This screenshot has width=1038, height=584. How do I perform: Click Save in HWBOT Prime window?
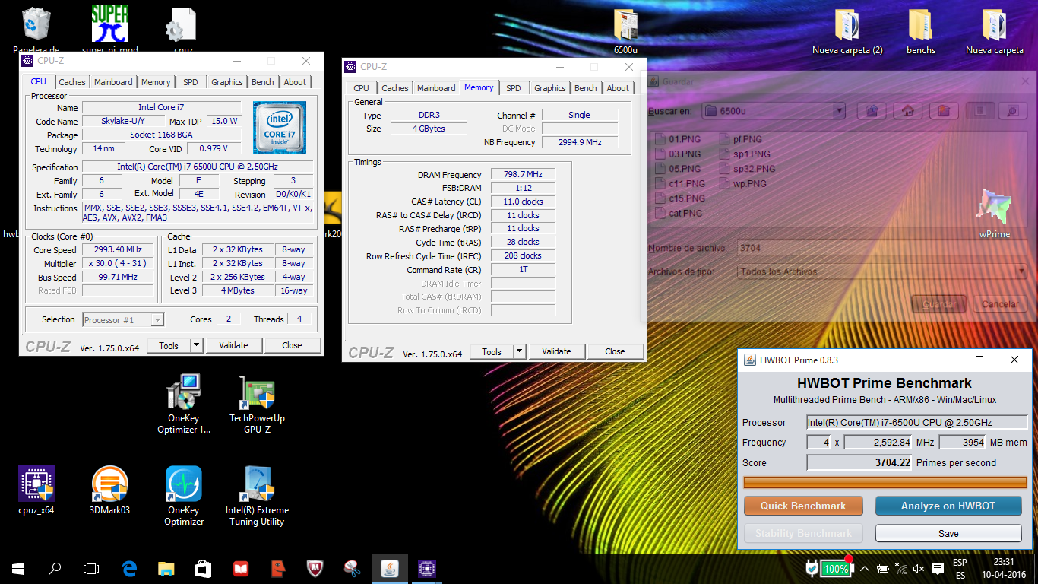(948, 533)
